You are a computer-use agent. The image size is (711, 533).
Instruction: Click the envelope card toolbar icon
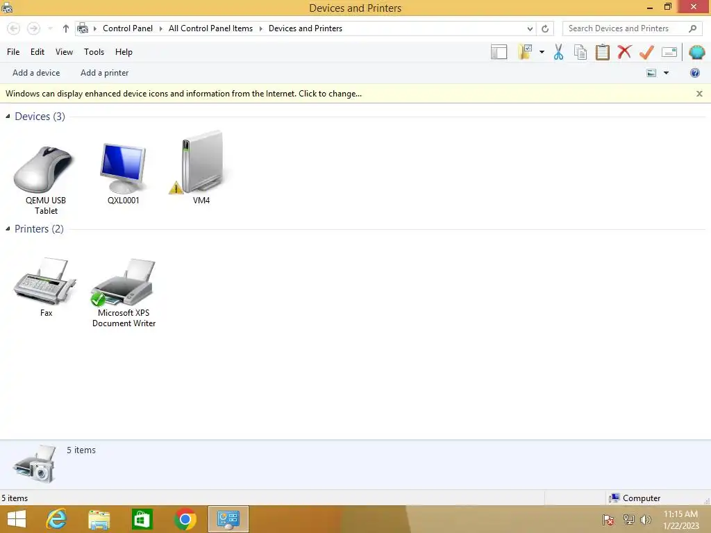pyautogui.click(x=669, y=52)
